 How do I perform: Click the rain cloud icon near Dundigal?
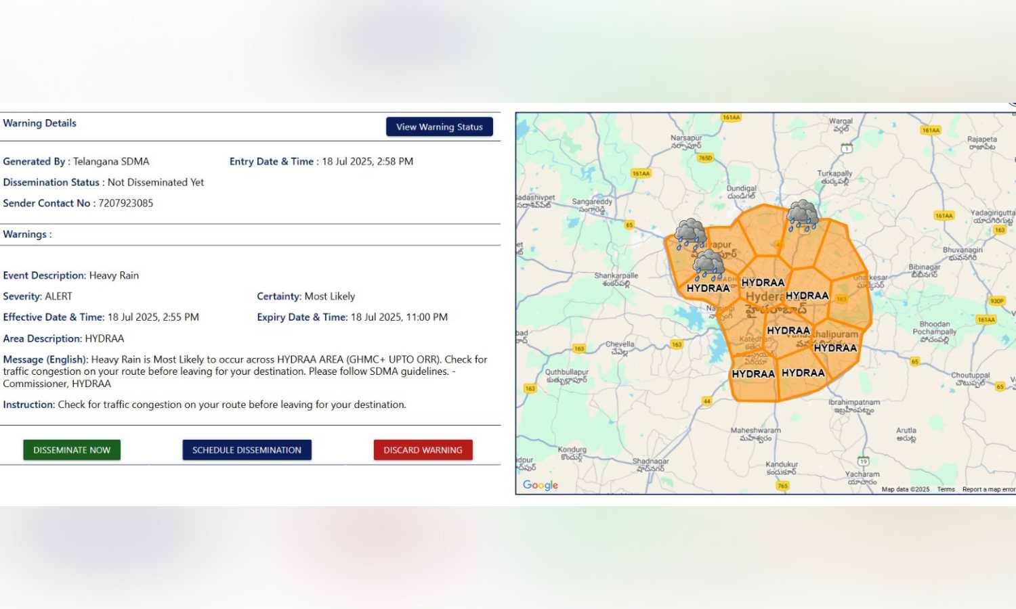[803, 215]
